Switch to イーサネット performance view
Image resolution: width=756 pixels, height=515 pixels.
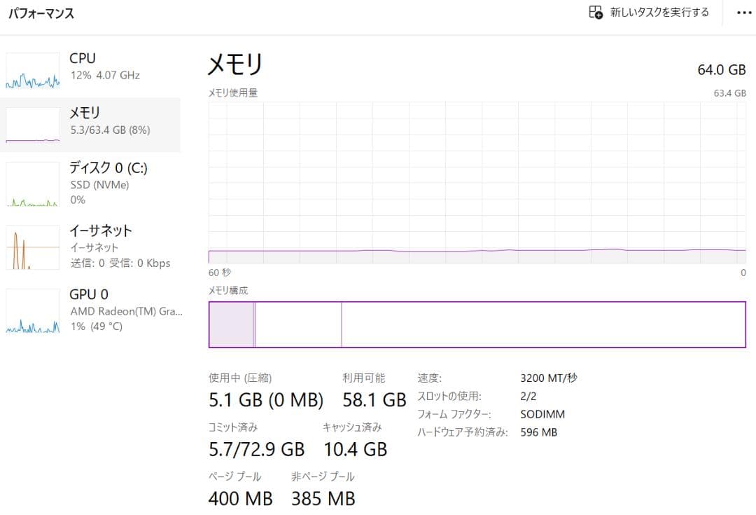101,231
